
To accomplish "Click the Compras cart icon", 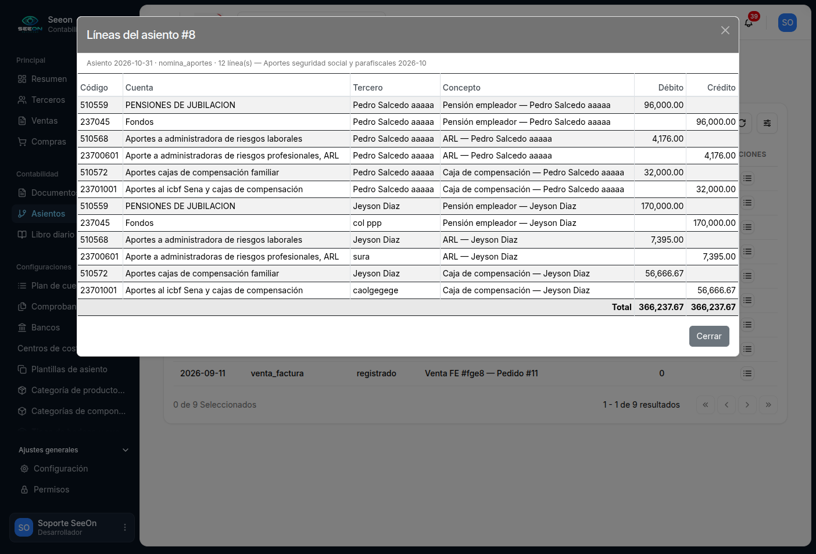I will [x=22, y=142].
